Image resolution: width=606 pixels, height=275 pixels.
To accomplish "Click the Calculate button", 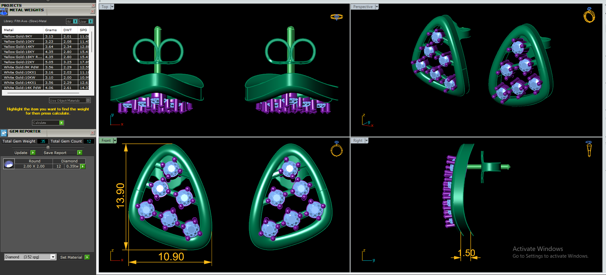I will pos(48,123).
